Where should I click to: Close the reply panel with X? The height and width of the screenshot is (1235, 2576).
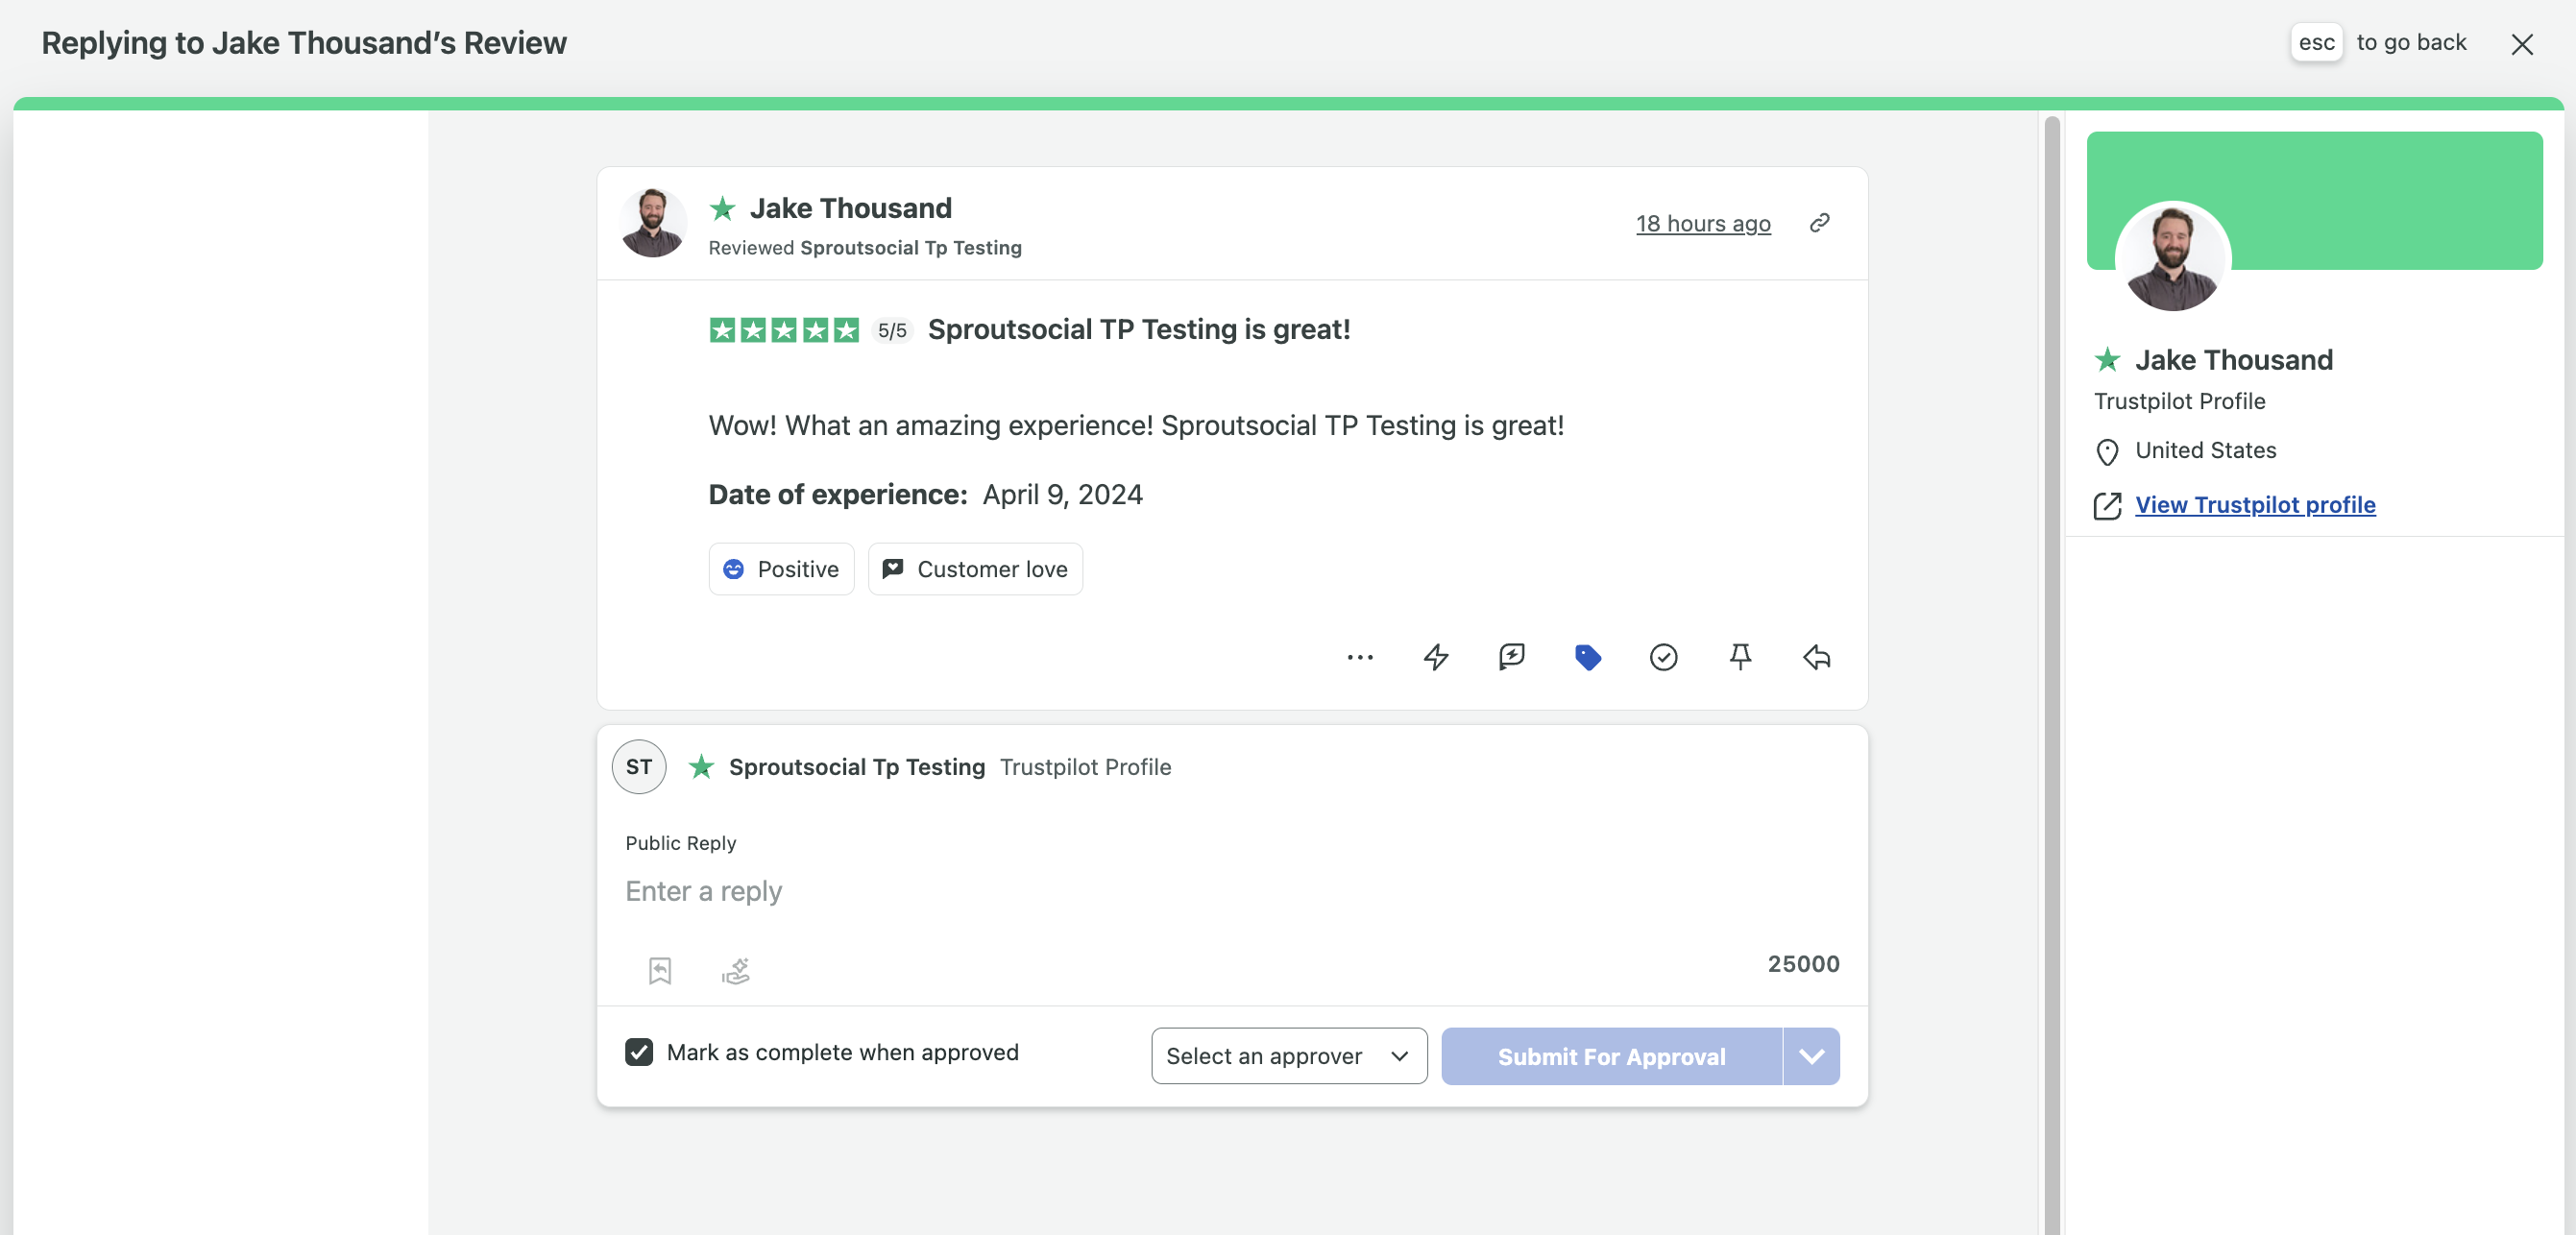pos(2522,44)
